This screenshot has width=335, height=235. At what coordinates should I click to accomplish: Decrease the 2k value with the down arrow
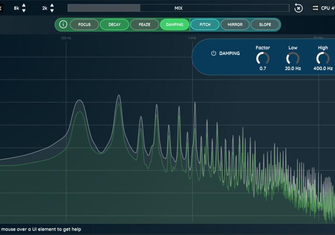point(52,10)
